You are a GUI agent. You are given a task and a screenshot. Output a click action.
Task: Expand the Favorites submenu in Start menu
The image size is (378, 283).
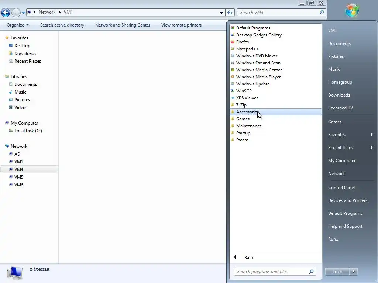coord(372,134)
